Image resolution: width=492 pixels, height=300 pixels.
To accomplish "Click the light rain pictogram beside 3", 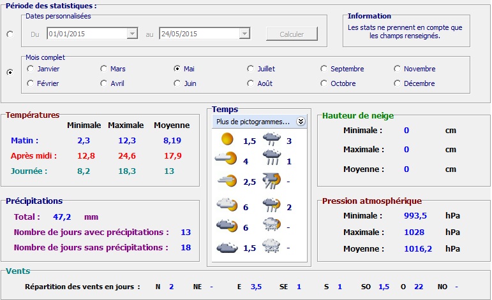I will point(272,139).
